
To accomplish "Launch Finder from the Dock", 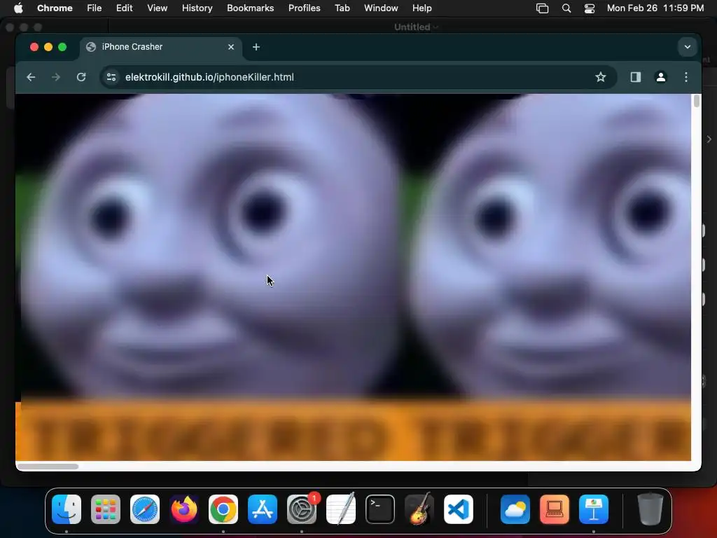I will 67,509.
